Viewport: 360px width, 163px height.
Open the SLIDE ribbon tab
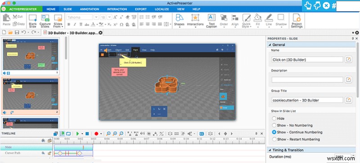point(67,9)
